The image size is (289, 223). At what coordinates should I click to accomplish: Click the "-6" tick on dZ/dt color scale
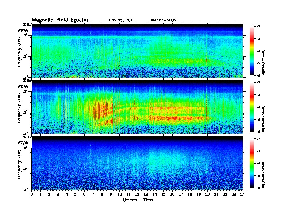258,188
